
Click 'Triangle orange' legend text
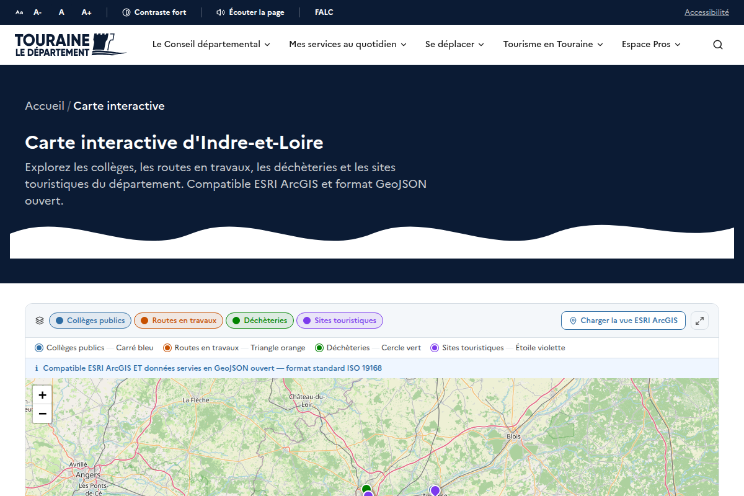coord(278,348)
